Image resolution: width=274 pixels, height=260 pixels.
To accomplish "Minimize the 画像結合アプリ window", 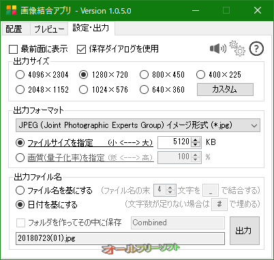I will (x=196, y=10).
